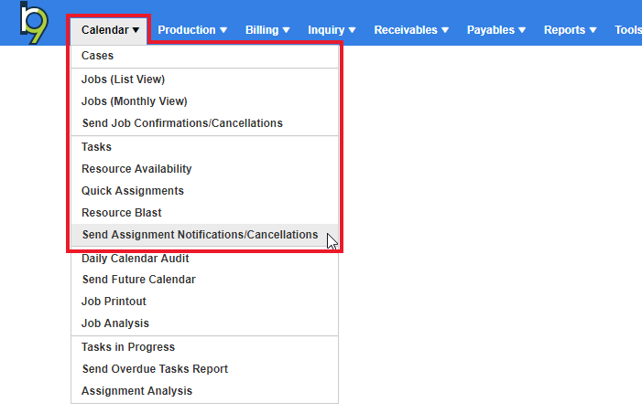Open the Production dropdown menu

pyautogui.click(x=192, y=30)
